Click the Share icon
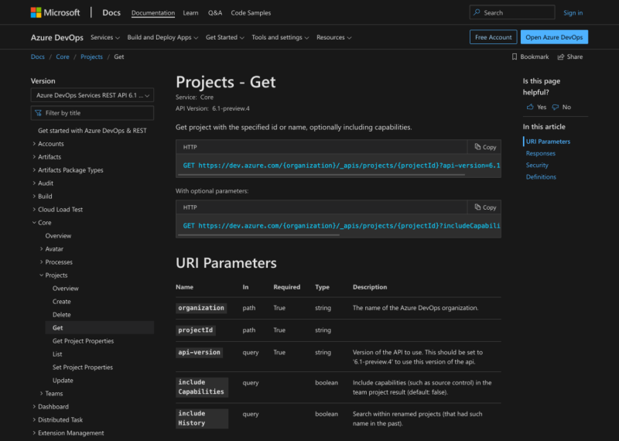 (560, 57)
